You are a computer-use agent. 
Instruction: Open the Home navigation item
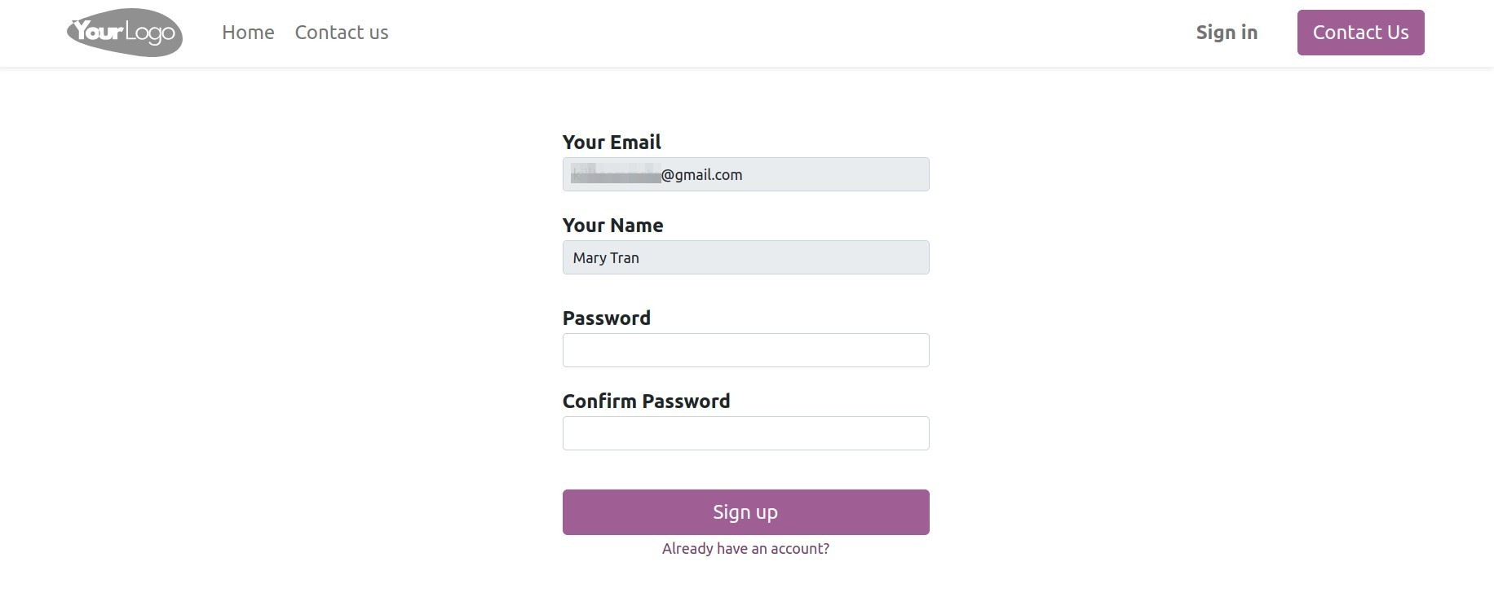248,33
